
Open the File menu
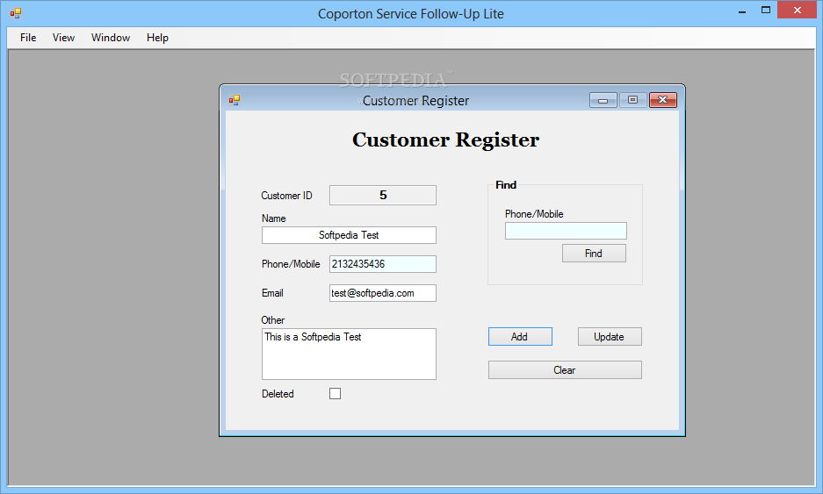28,38
